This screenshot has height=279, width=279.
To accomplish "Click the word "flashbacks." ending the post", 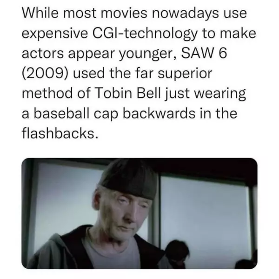I will coord(60,133).
